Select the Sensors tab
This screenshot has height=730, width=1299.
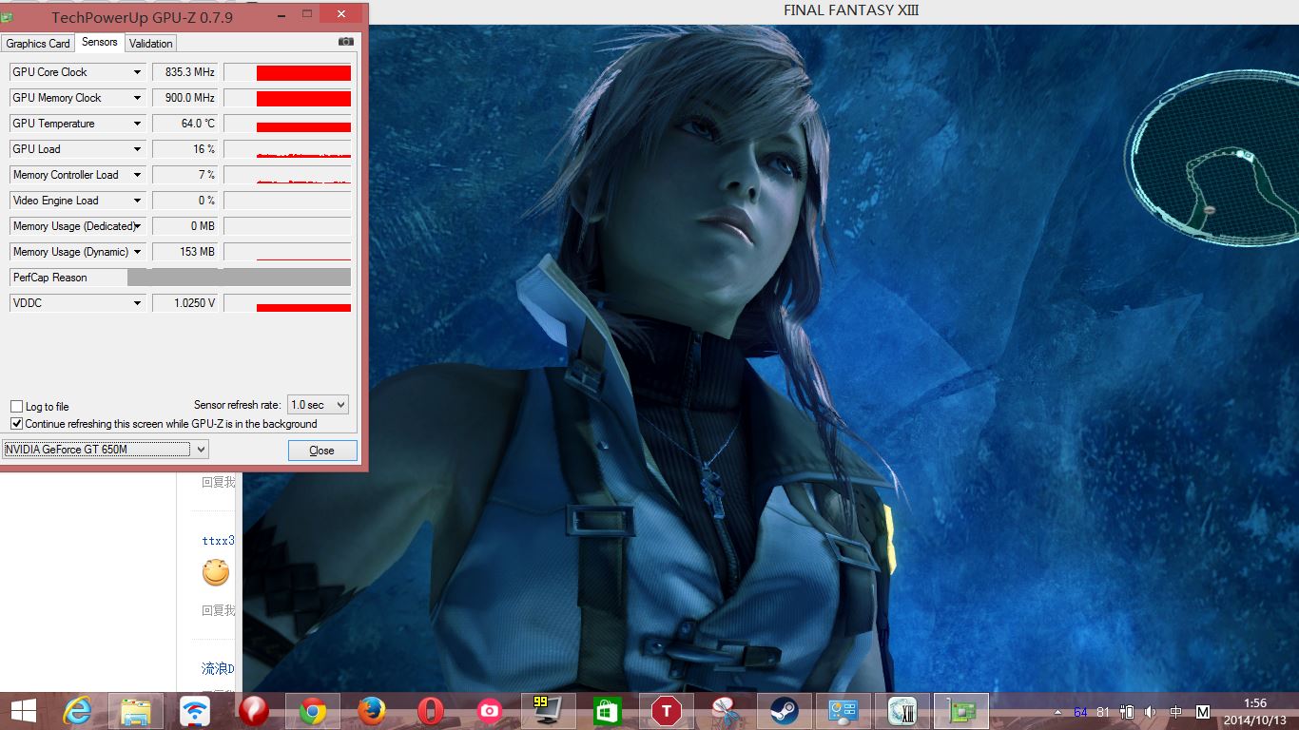(100, 42)
